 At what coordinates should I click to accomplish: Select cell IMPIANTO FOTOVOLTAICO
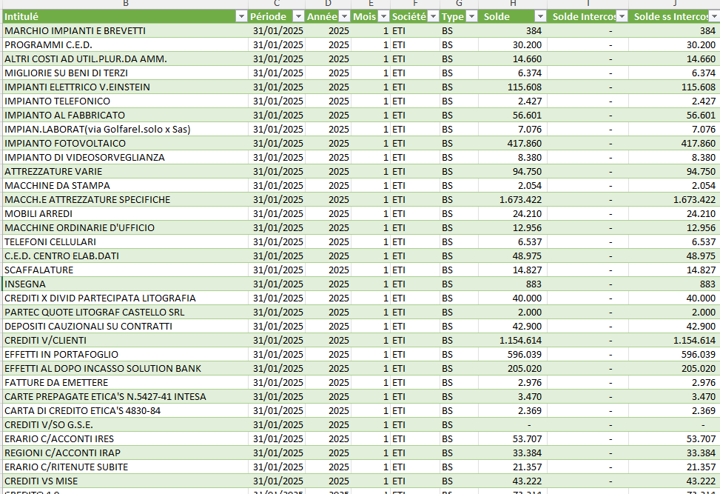tap(125, 144)
